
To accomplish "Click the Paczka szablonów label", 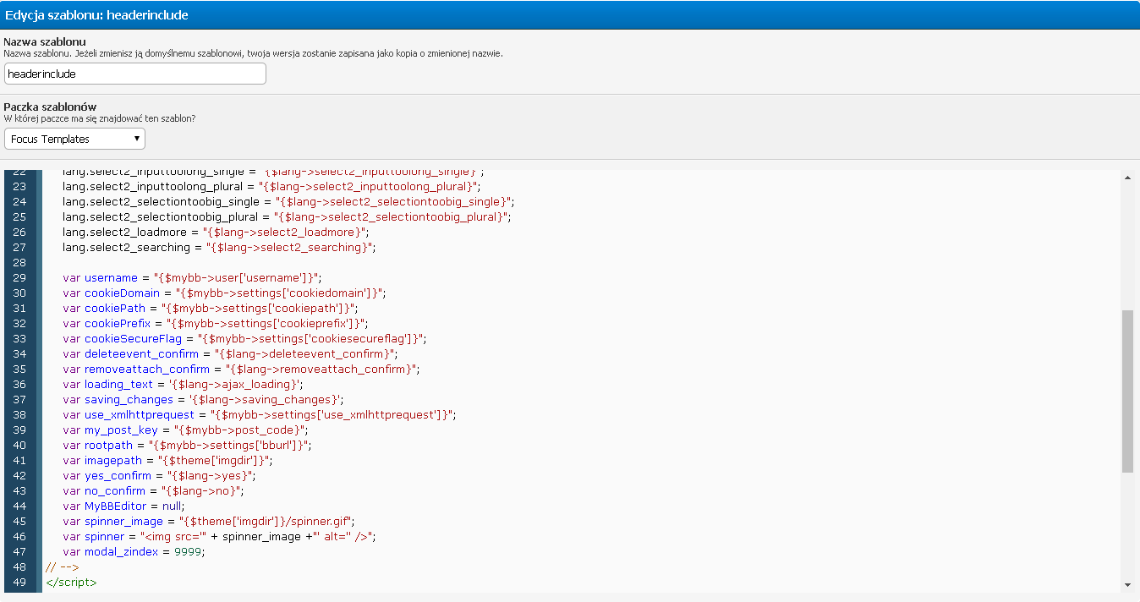I will pyautogui.click(x=50, y=107).
